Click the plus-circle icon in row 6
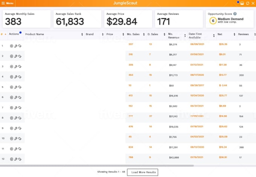This screenshot has height=177, width=256. coord(11,98)
